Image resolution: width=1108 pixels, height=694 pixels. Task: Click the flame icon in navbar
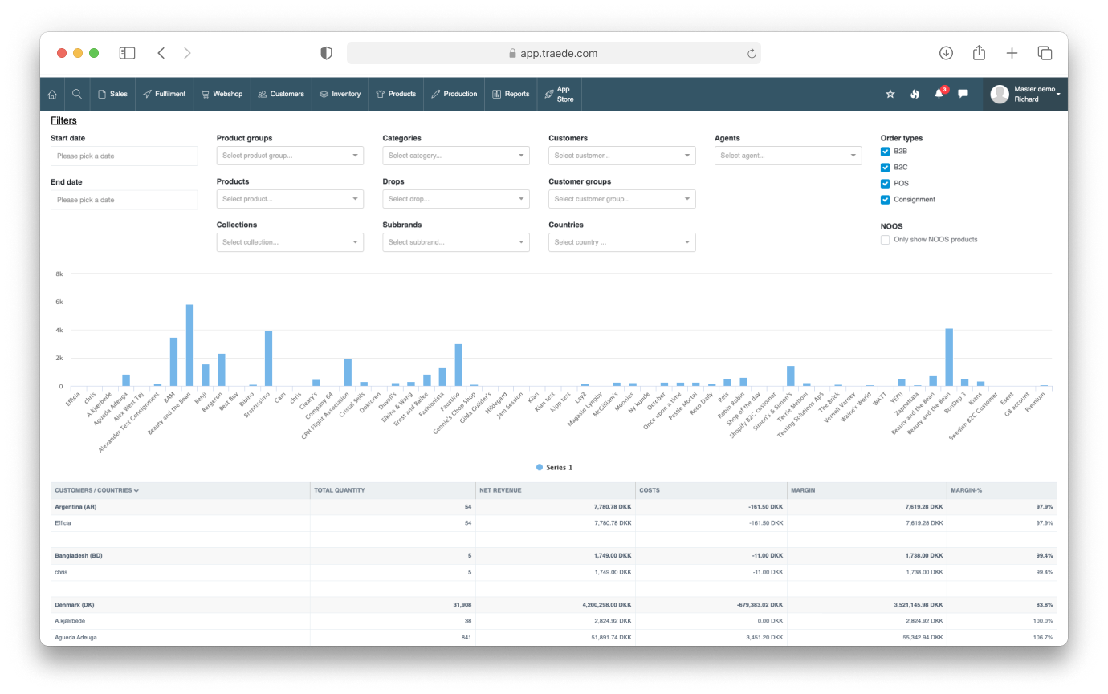[915, 94]
